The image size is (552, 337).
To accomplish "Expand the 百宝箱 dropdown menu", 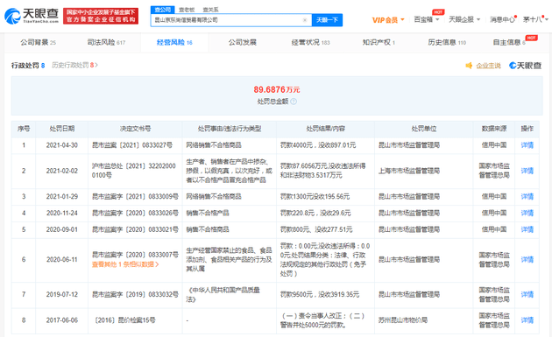I will coord(427,20).
